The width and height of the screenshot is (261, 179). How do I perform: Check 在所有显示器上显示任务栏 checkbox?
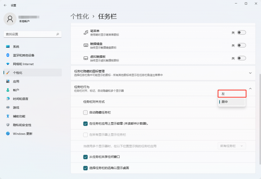click(x=85, y=135)
